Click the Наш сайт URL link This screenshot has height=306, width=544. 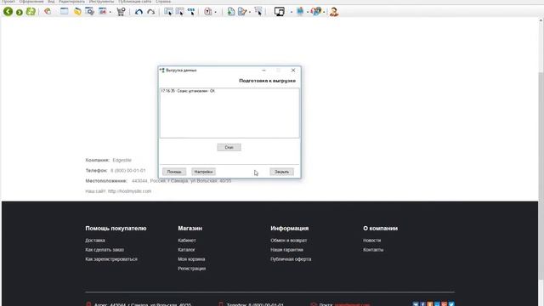pyautogui.click(x=130, y=191)
